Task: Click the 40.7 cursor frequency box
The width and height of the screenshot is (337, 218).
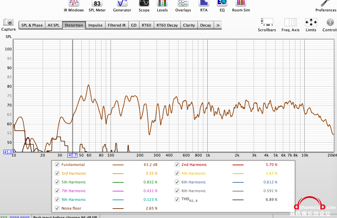Action: 73,155
